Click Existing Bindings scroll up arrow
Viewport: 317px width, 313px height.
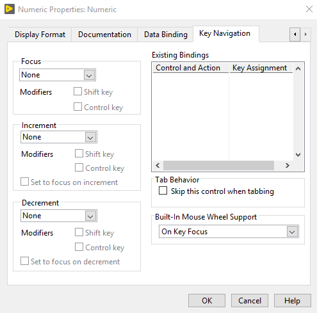[298, 68]
